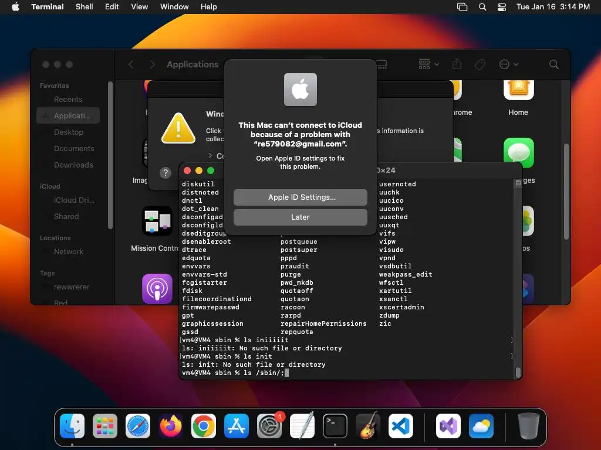Open Google Chrome in the Dock
The width and height of the screenshot is (601, 450).
[204, 425]
